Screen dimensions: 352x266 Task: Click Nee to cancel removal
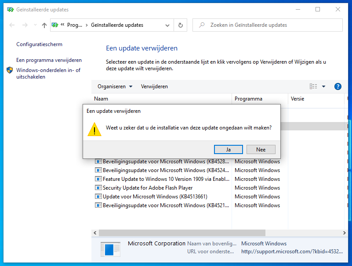pos(261,150)
